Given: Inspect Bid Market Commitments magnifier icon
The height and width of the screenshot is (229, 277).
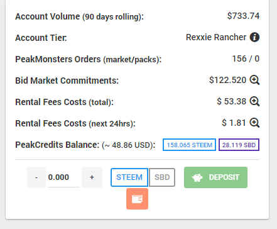Looking at the screenshot, I should (x=254, y=80).
